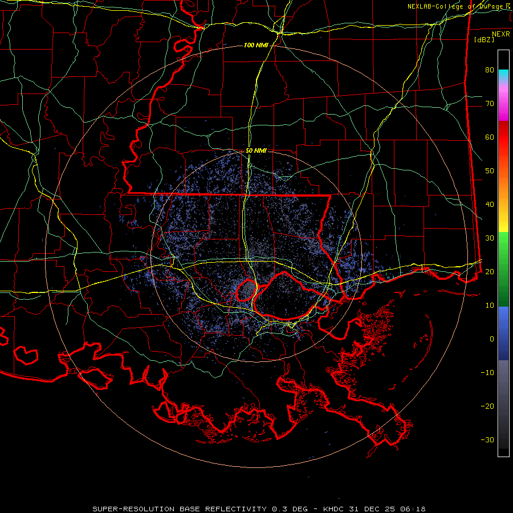Click the 30 dBZ scale label
This screenshot has height=513, width=513.
point(490,238)
